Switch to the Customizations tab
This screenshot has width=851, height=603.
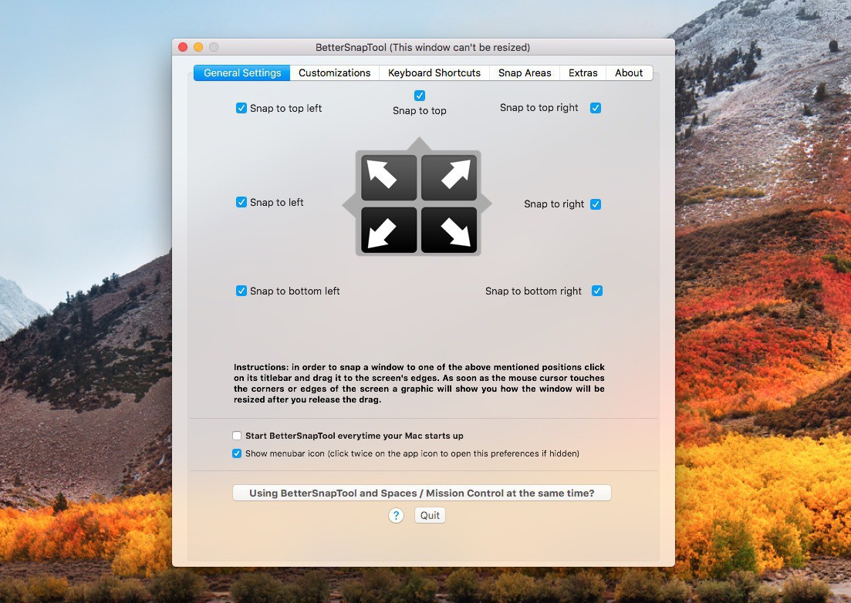(334, 72)
